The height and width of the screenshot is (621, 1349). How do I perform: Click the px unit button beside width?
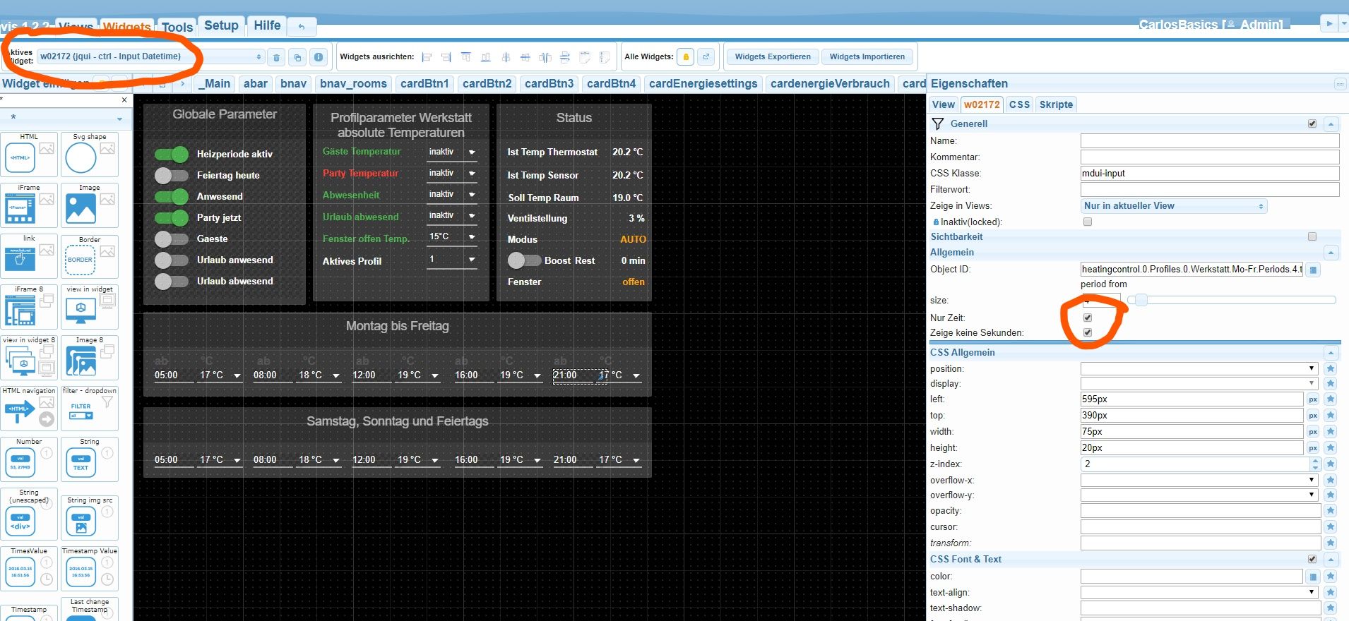(1313, 432)
